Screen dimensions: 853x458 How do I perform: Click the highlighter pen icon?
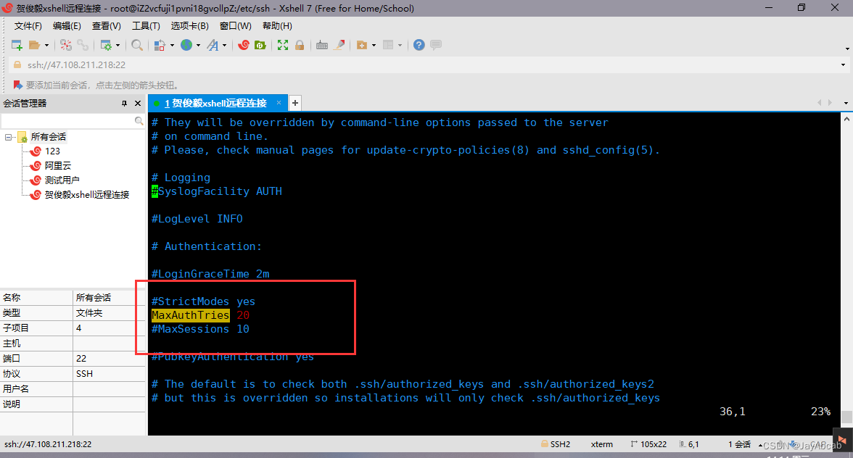pos(339,45)
